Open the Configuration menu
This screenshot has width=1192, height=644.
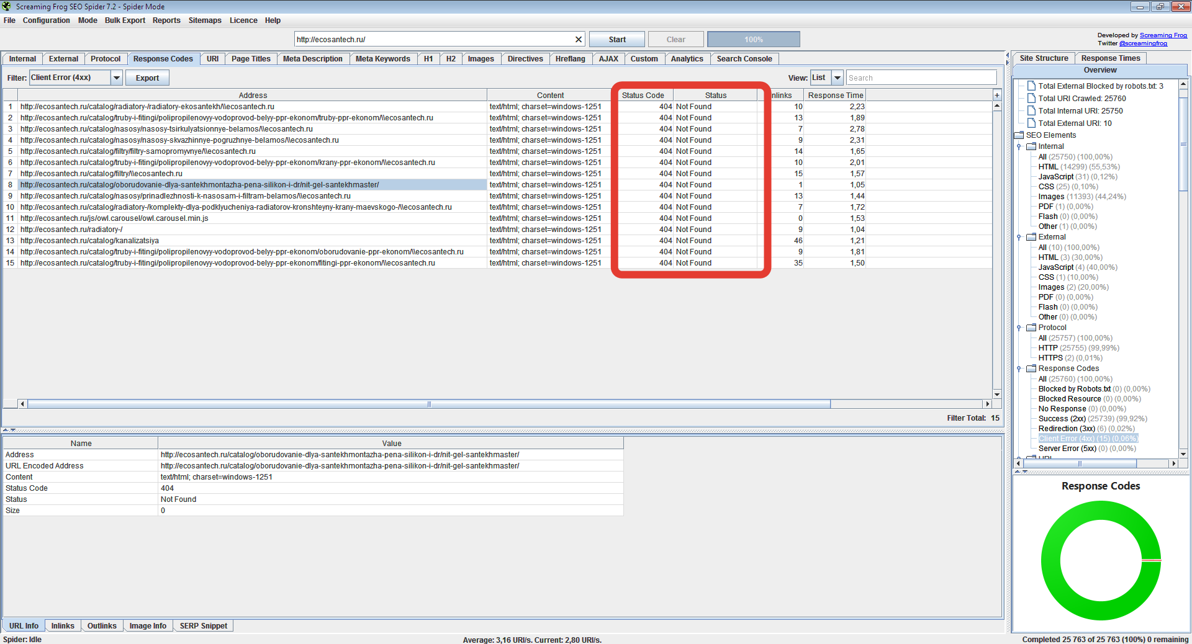pyautogui.click(x=47, y=20)
